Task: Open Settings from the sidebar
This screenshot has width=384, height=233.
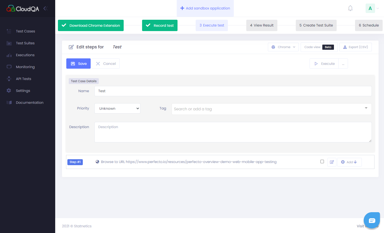Action: pos(23,91)
